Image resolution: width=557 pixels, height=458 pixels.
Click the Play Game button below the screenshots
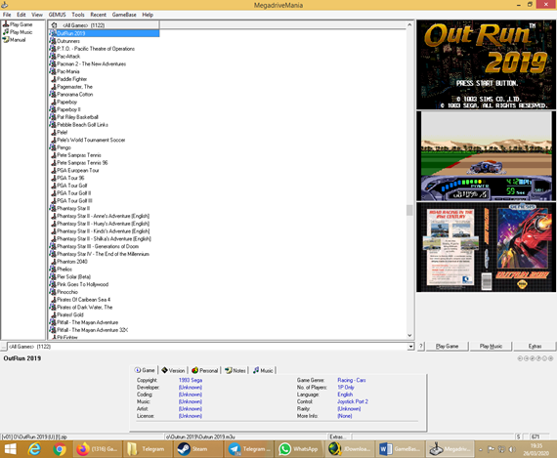coord(447,346)
